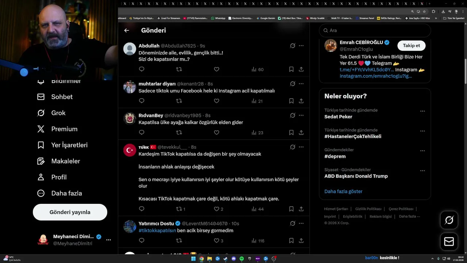467x263 pixels.
Task: Show hidden system tray icons chevron
Action: tap(433, 258)
